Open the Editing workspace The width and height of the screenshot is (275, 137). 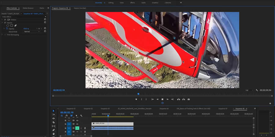[x=111, y=2]
